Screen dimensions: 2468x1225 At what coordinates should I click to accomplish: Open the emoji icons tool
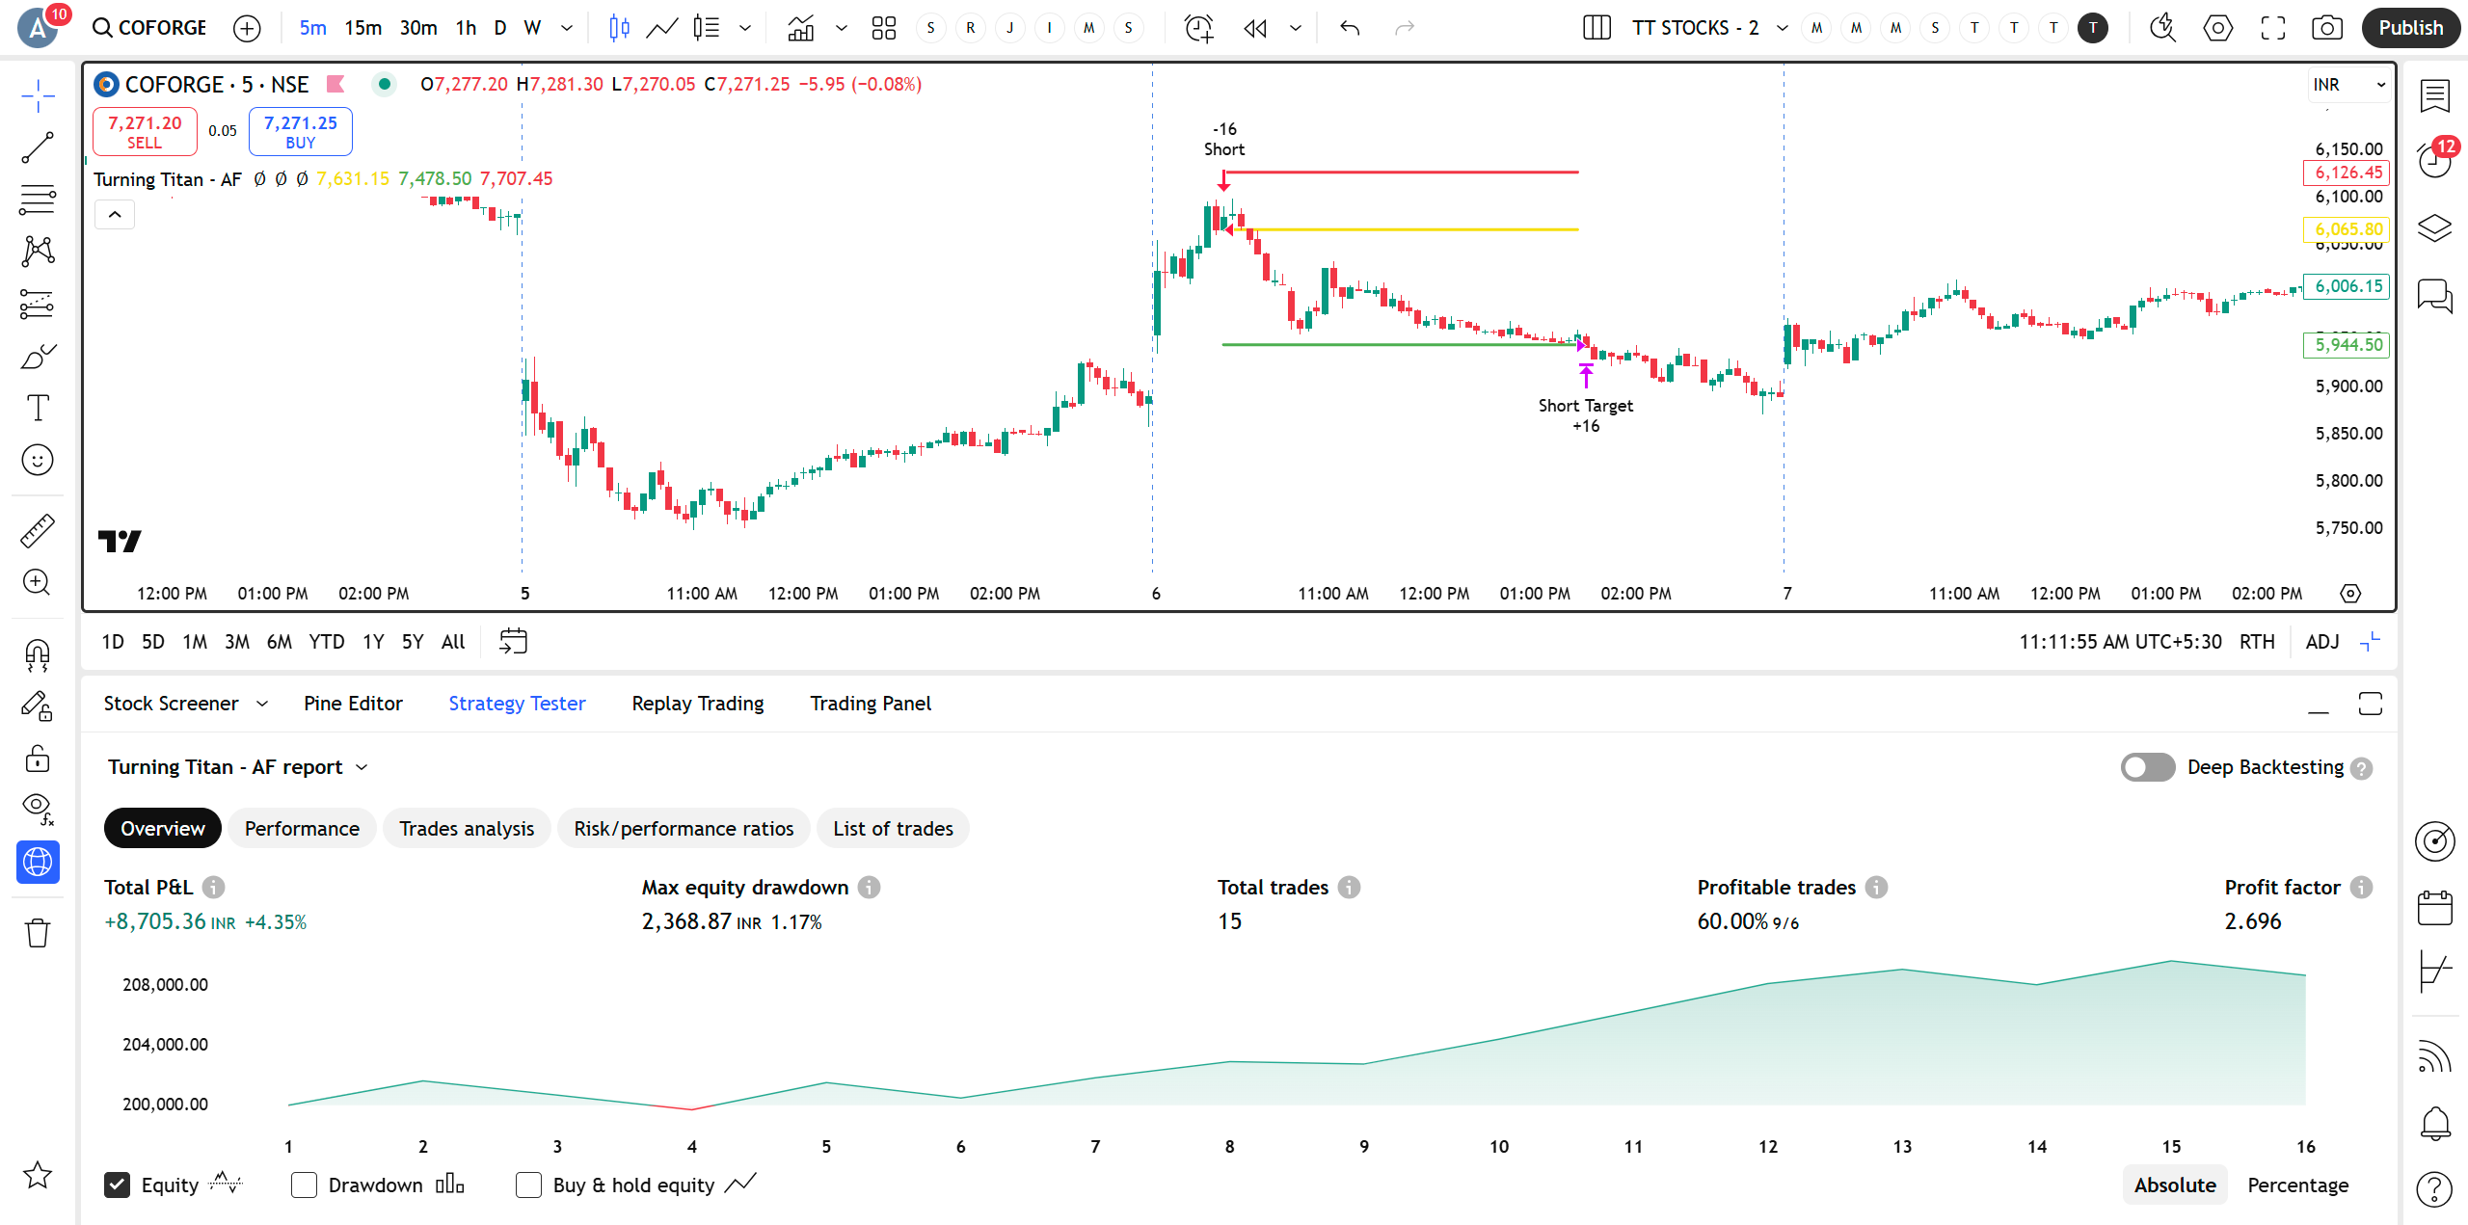38,460
